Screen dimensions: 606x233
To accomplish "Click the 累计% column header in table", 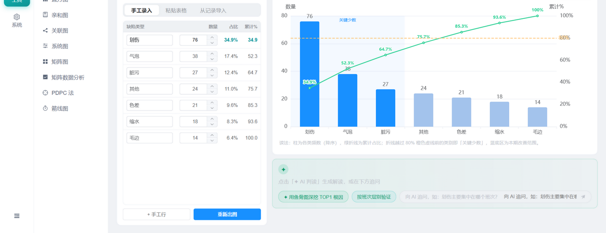I will tap(251, 27).
